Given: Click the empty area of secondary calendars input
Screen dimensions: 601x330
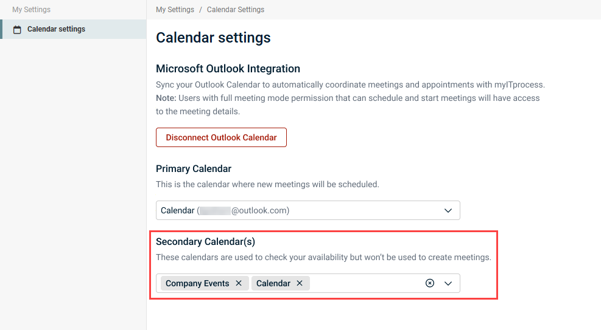Looking at the screenshot, I should [365, 283].
